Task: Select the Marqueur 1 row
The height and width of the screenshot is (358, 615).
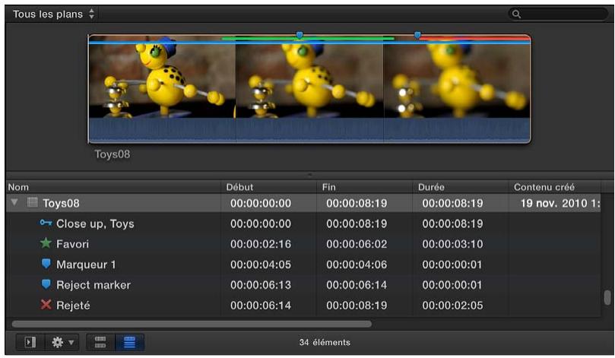Action: pyautogui.click(x=303, y=265)
